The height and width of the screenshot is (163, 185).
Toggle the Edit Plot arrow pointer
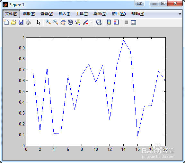(x=39, y=22)
